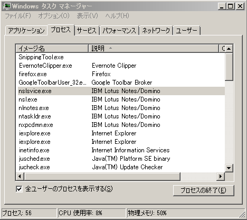Go to the ネットワーク tab
Image resolution: width=247 pixels, height=220 pixels.
156,31
